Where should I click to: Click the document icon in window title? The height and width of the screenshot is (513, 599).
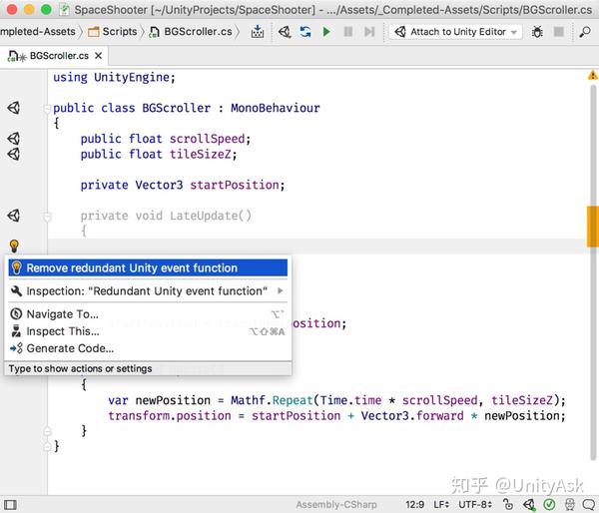[x=65, y=10]
